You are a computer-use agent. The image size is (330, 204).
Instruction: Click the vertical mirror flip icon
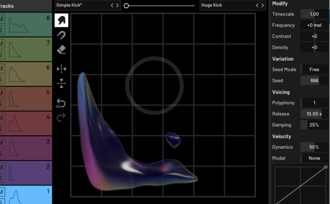pos(61,83)
